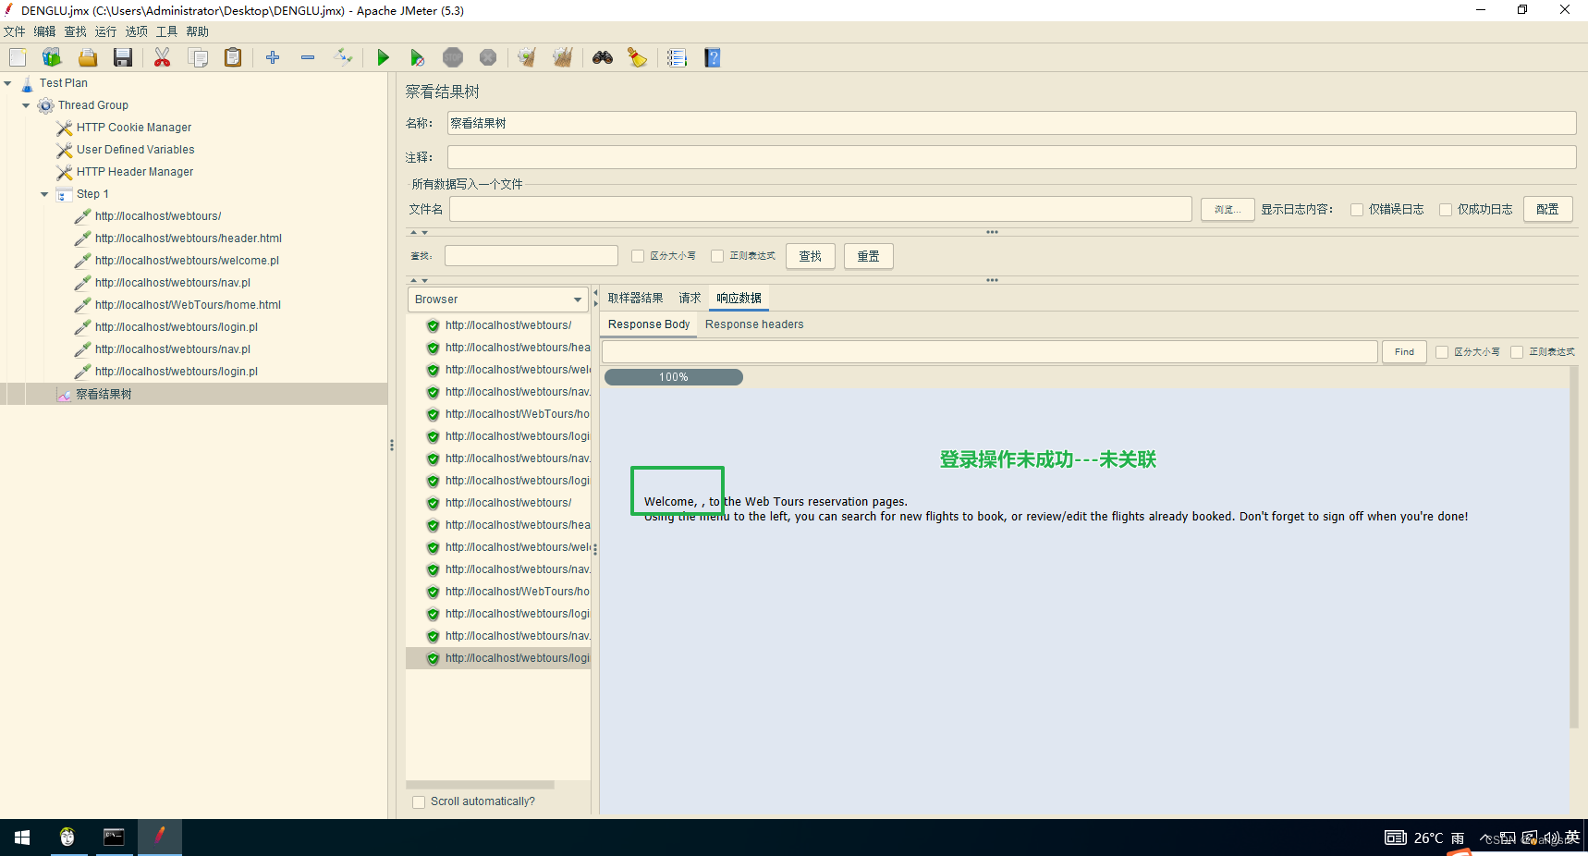Collapse the Step 1 tree node
This screenshot has width=1588, height=856.
click(x=44, y=194)
